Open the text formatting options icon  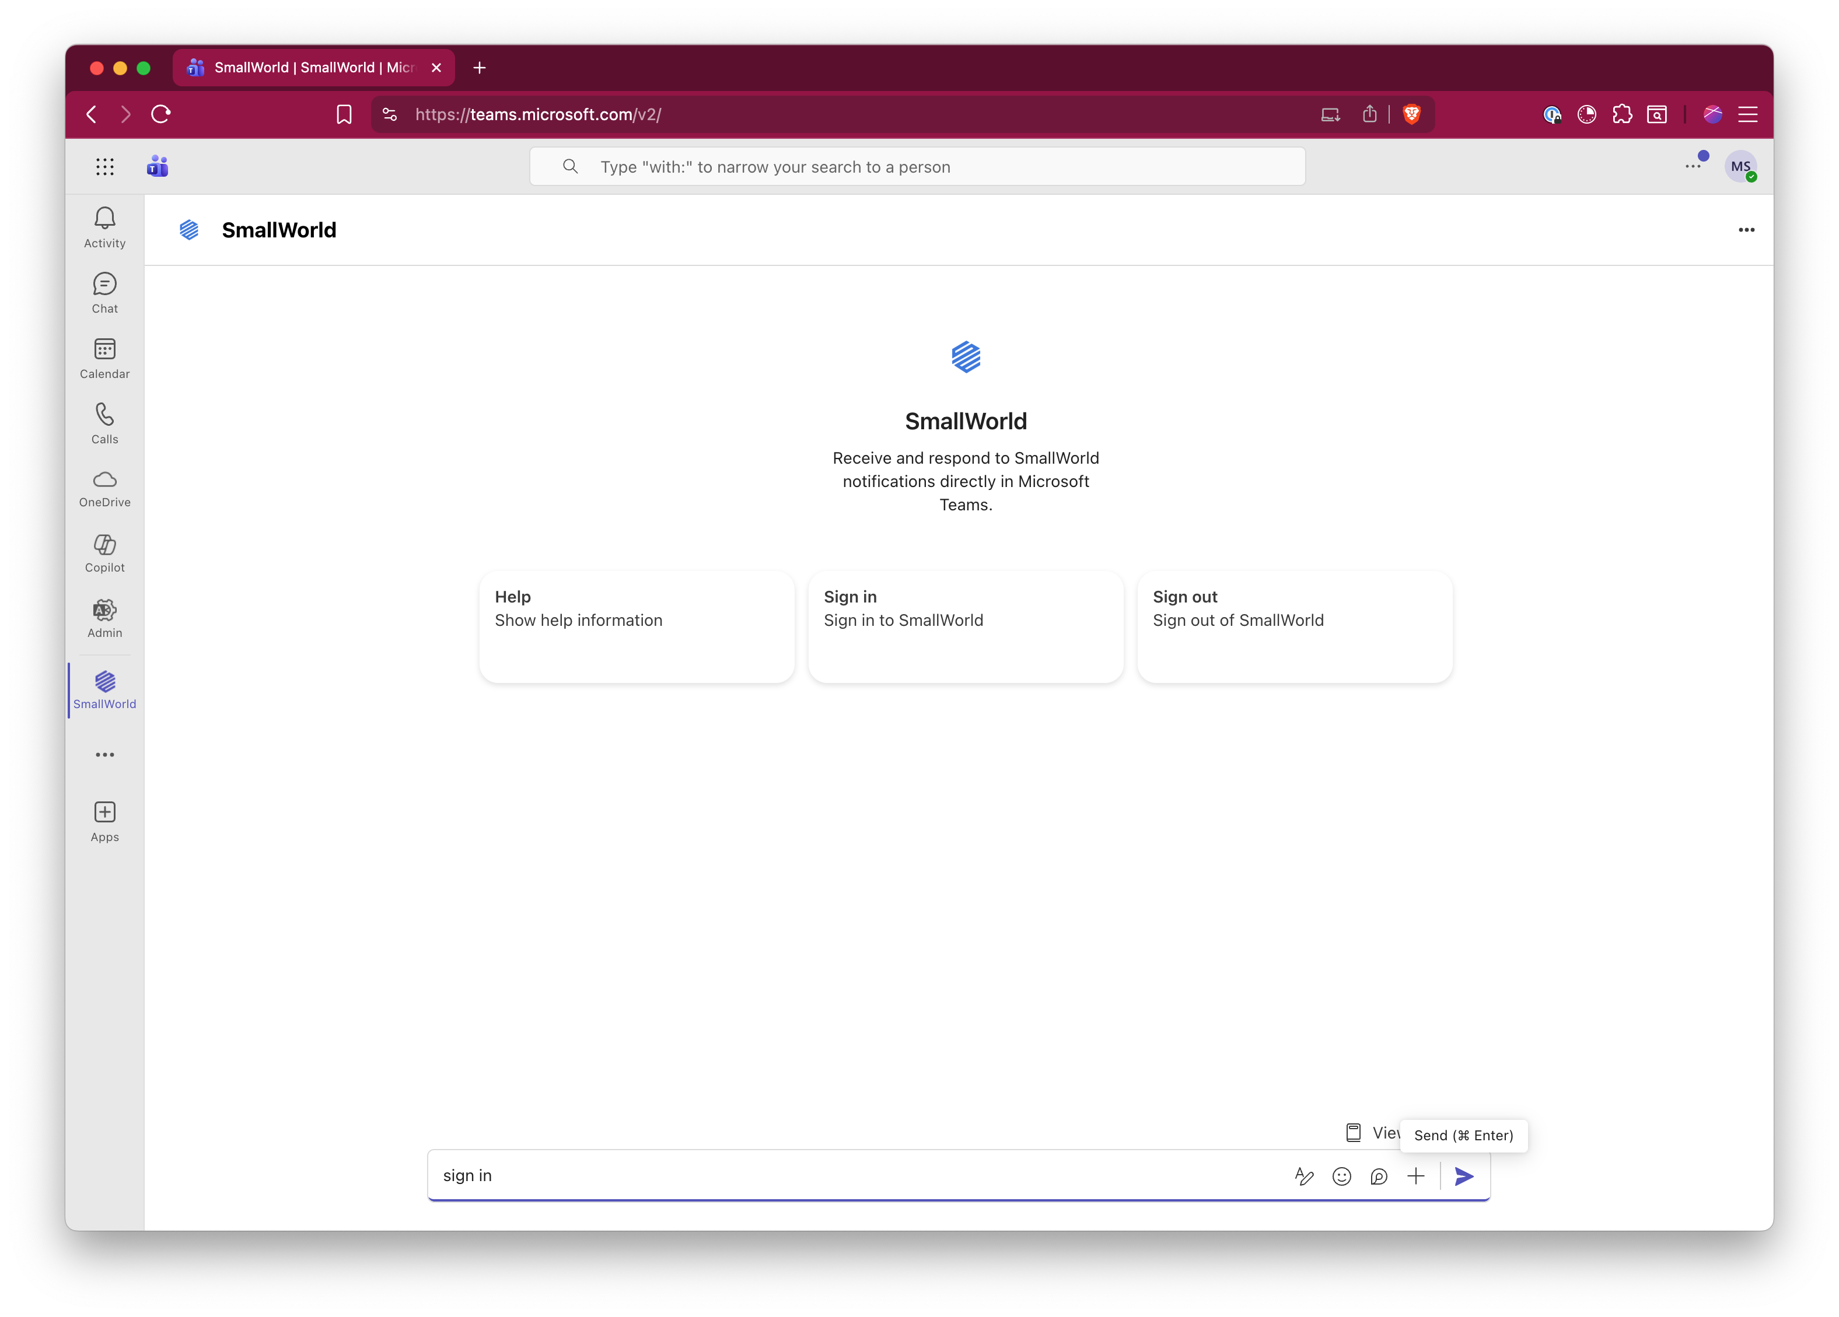tap(1304, 1176)
